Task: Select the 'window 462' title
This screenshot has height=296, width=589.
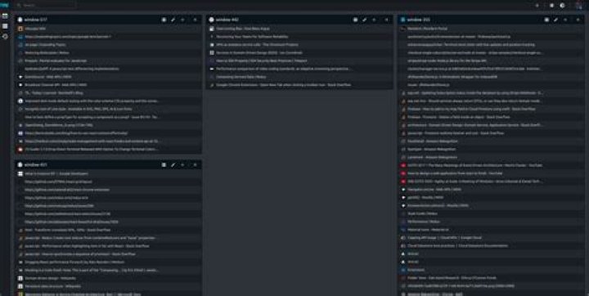Action: click(227, 20)
